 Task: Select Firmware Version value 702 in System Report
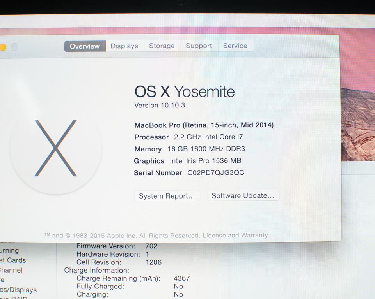151,246
